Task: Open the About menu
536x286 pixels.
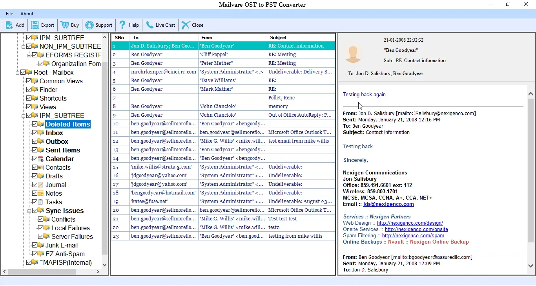Action: pos(27,14)
